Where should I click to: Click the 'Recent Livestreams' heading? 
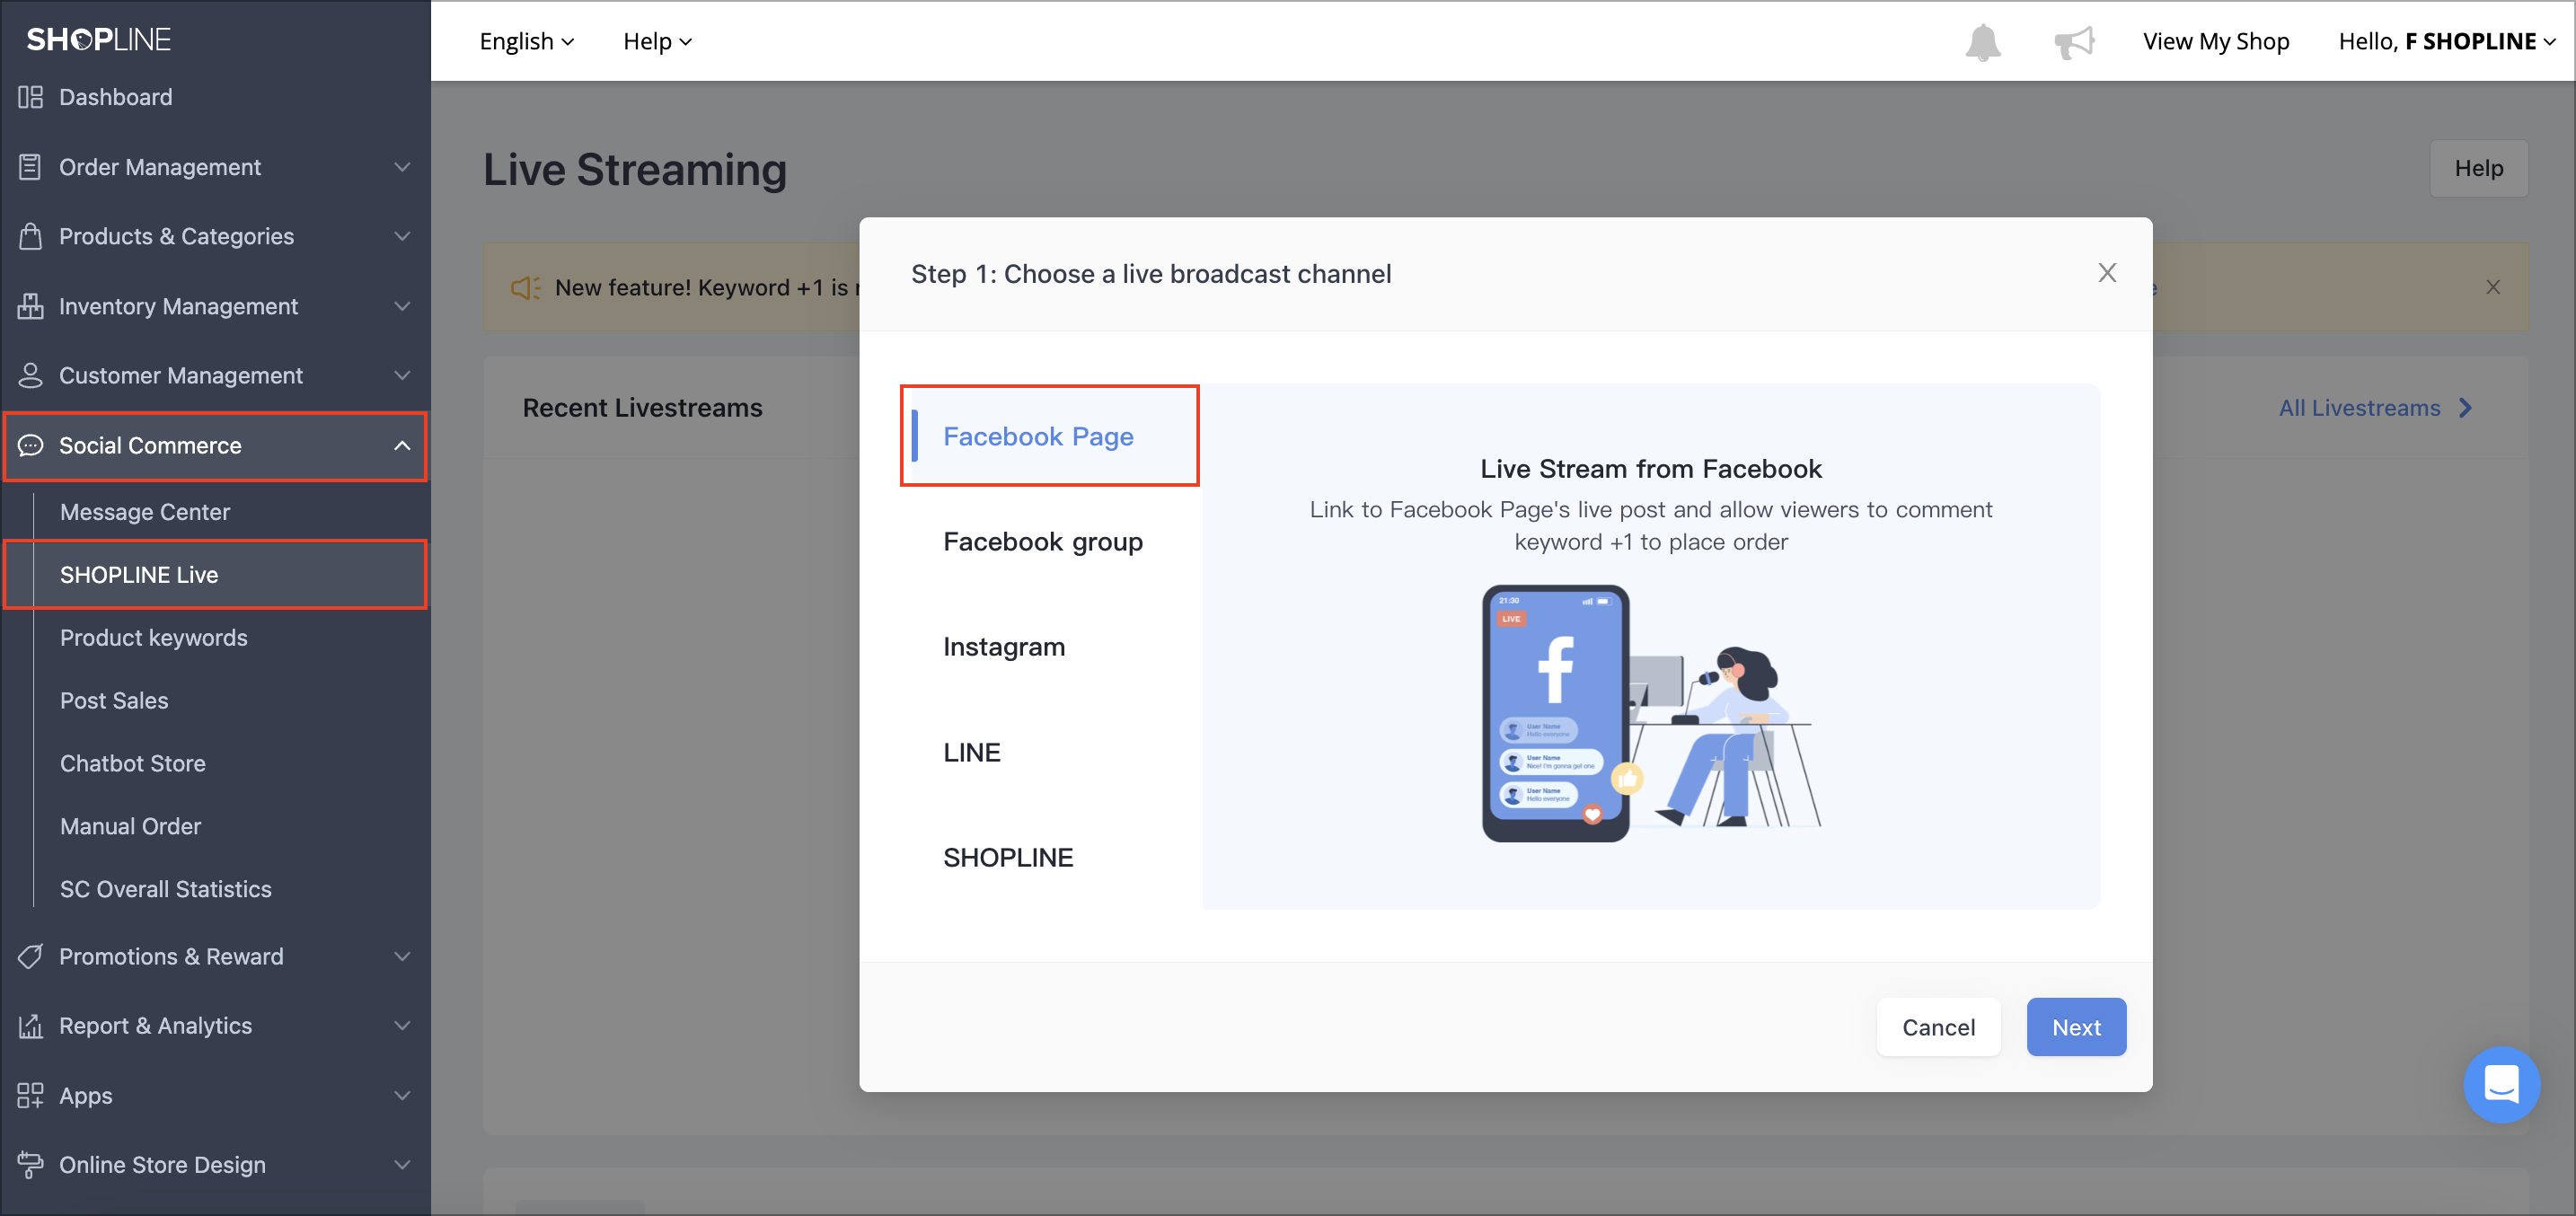[x=642, y=408]
